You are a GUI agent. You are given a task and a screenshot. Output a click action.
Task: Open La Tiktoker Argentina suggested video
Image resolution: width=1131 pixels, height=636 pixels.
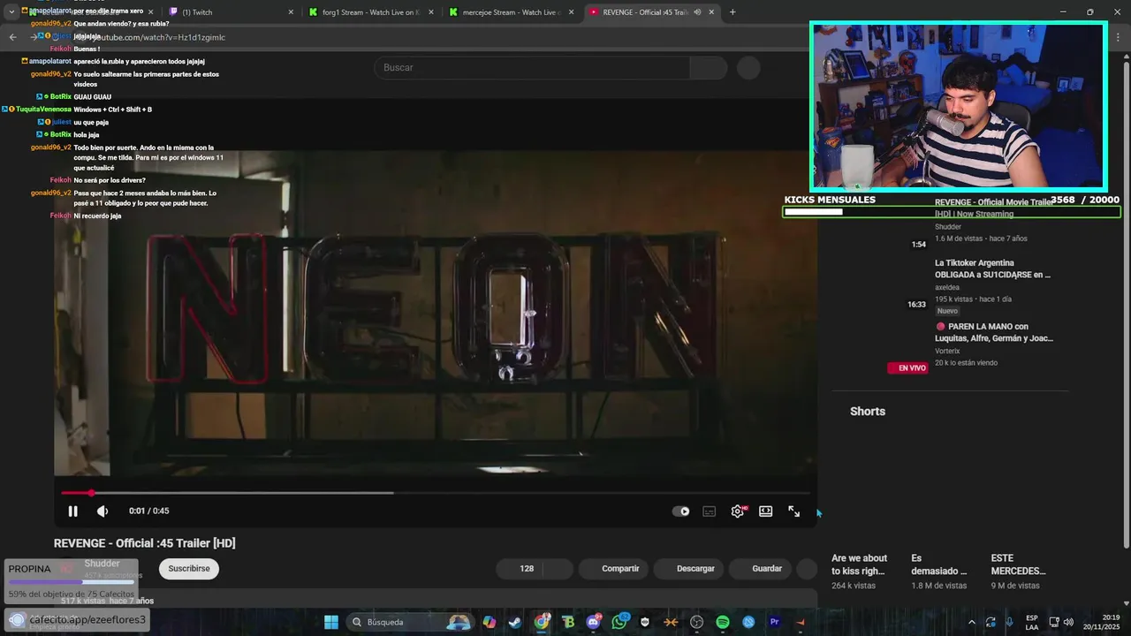[992, 269]
